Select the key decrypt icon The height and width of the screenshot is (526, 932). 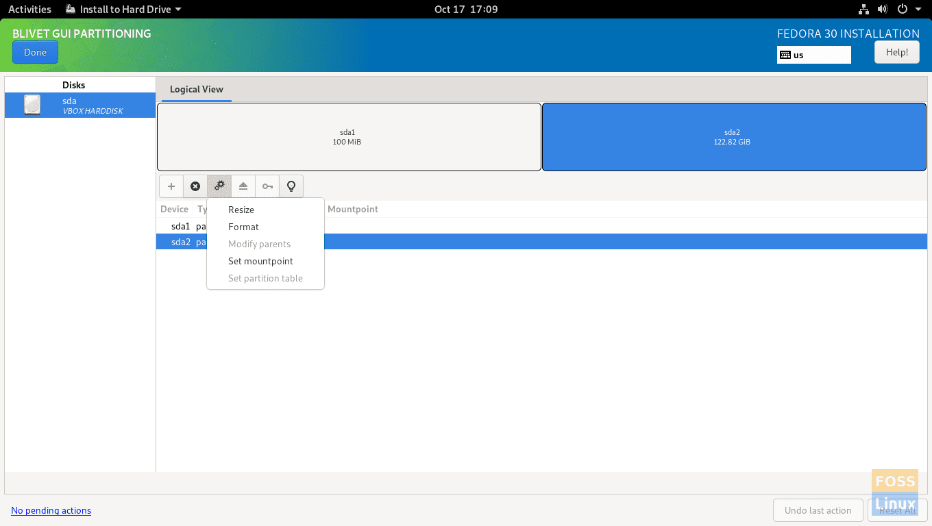click(x=267, y=186)
